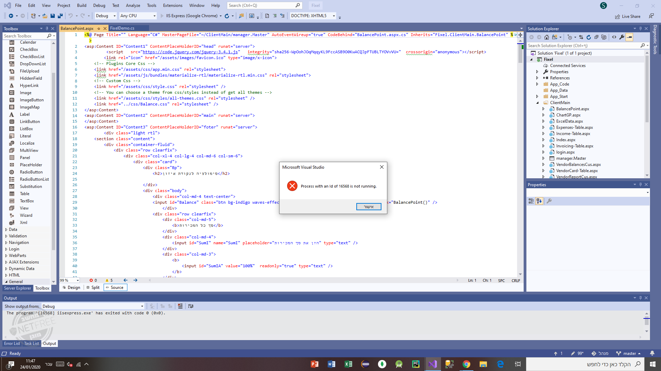Click the אישור button in the dialog

[x=369, y=206]
